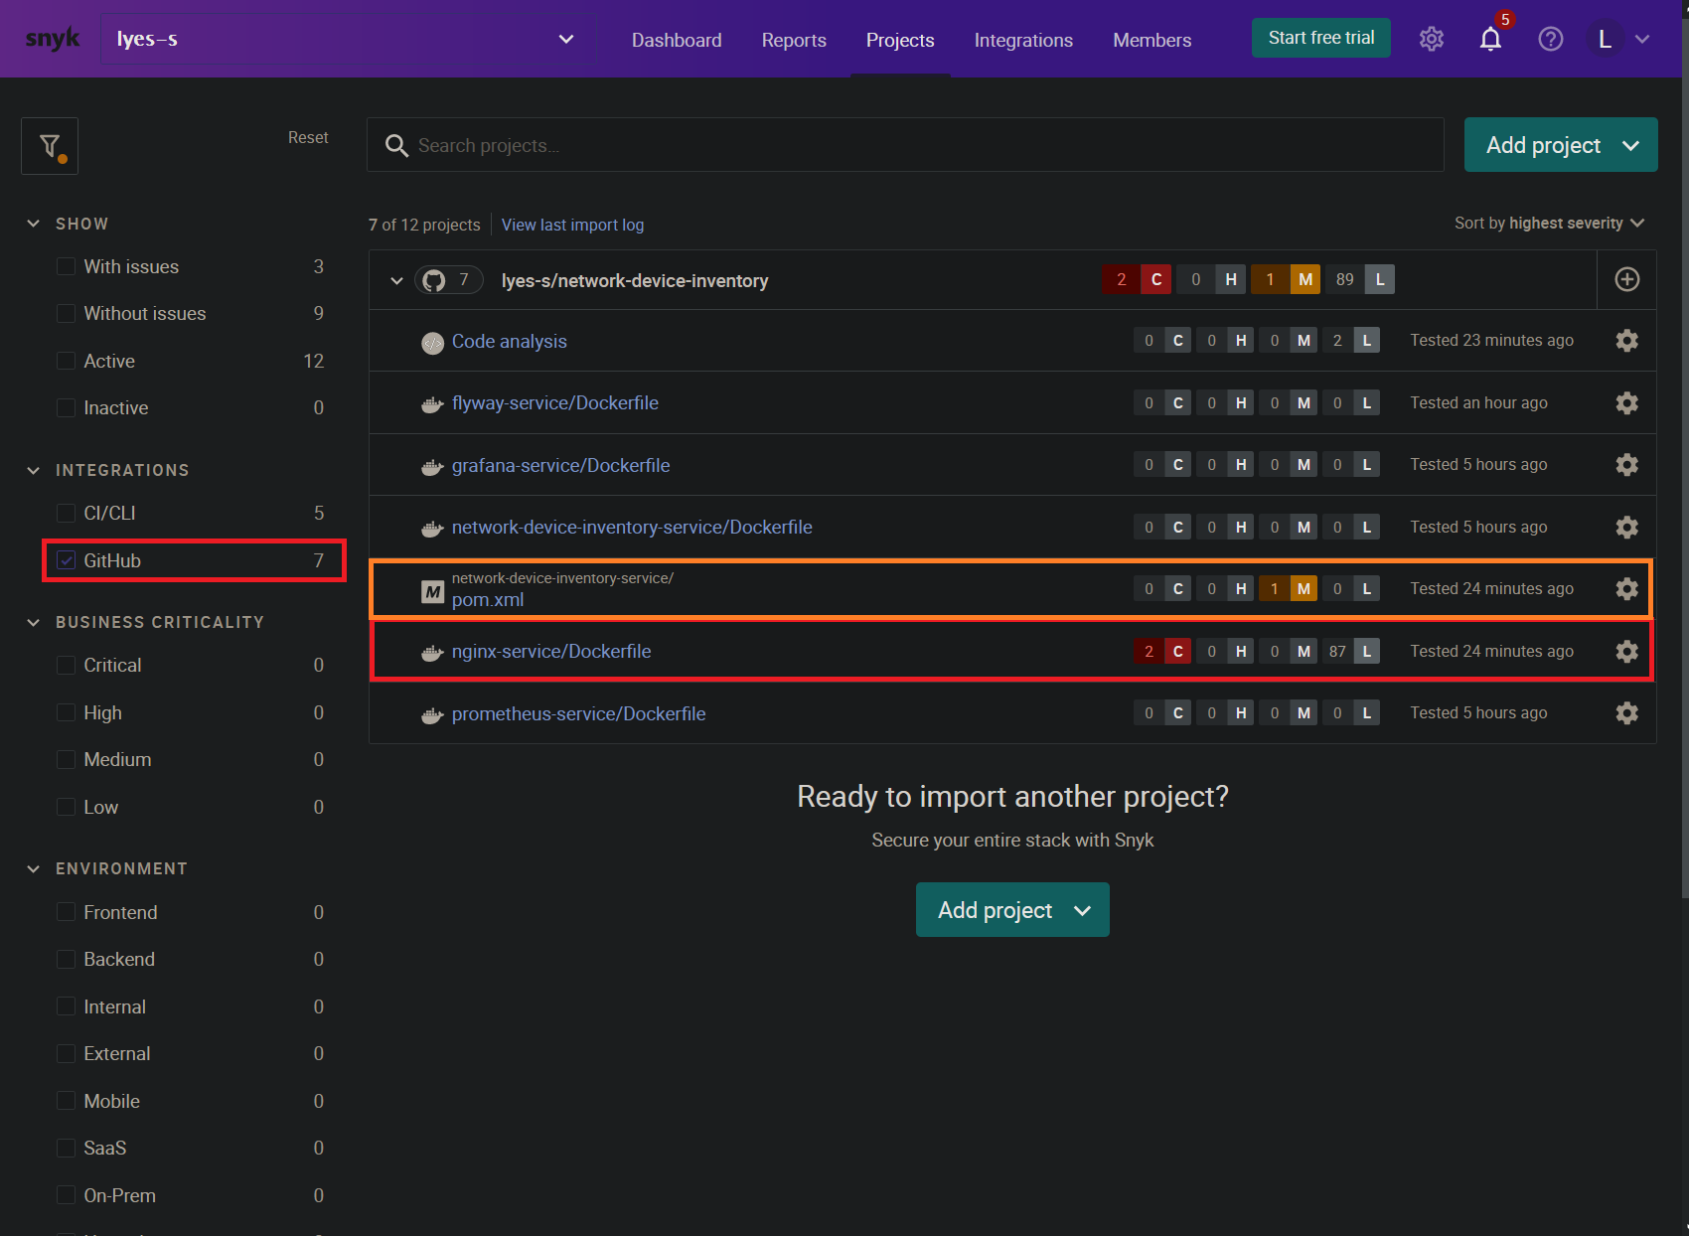Click the Code analysis project icon
This screenshot has width=1689, height=1236.
(432, 343)
